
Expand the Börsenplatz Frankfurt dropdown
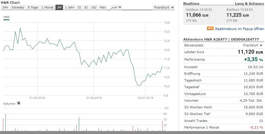tap(253, 45)
